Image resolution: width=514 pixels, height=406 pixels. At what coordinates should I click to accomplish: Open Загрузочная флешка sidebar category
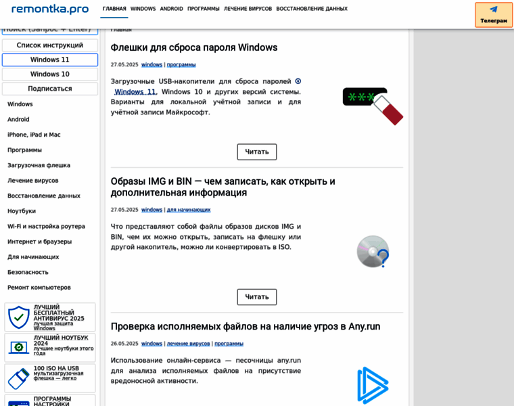point(39,165)
